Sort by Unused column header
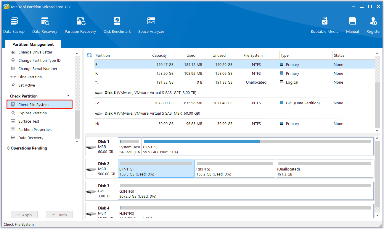This screenshot has width=384, height=229. tap(219, 56)
